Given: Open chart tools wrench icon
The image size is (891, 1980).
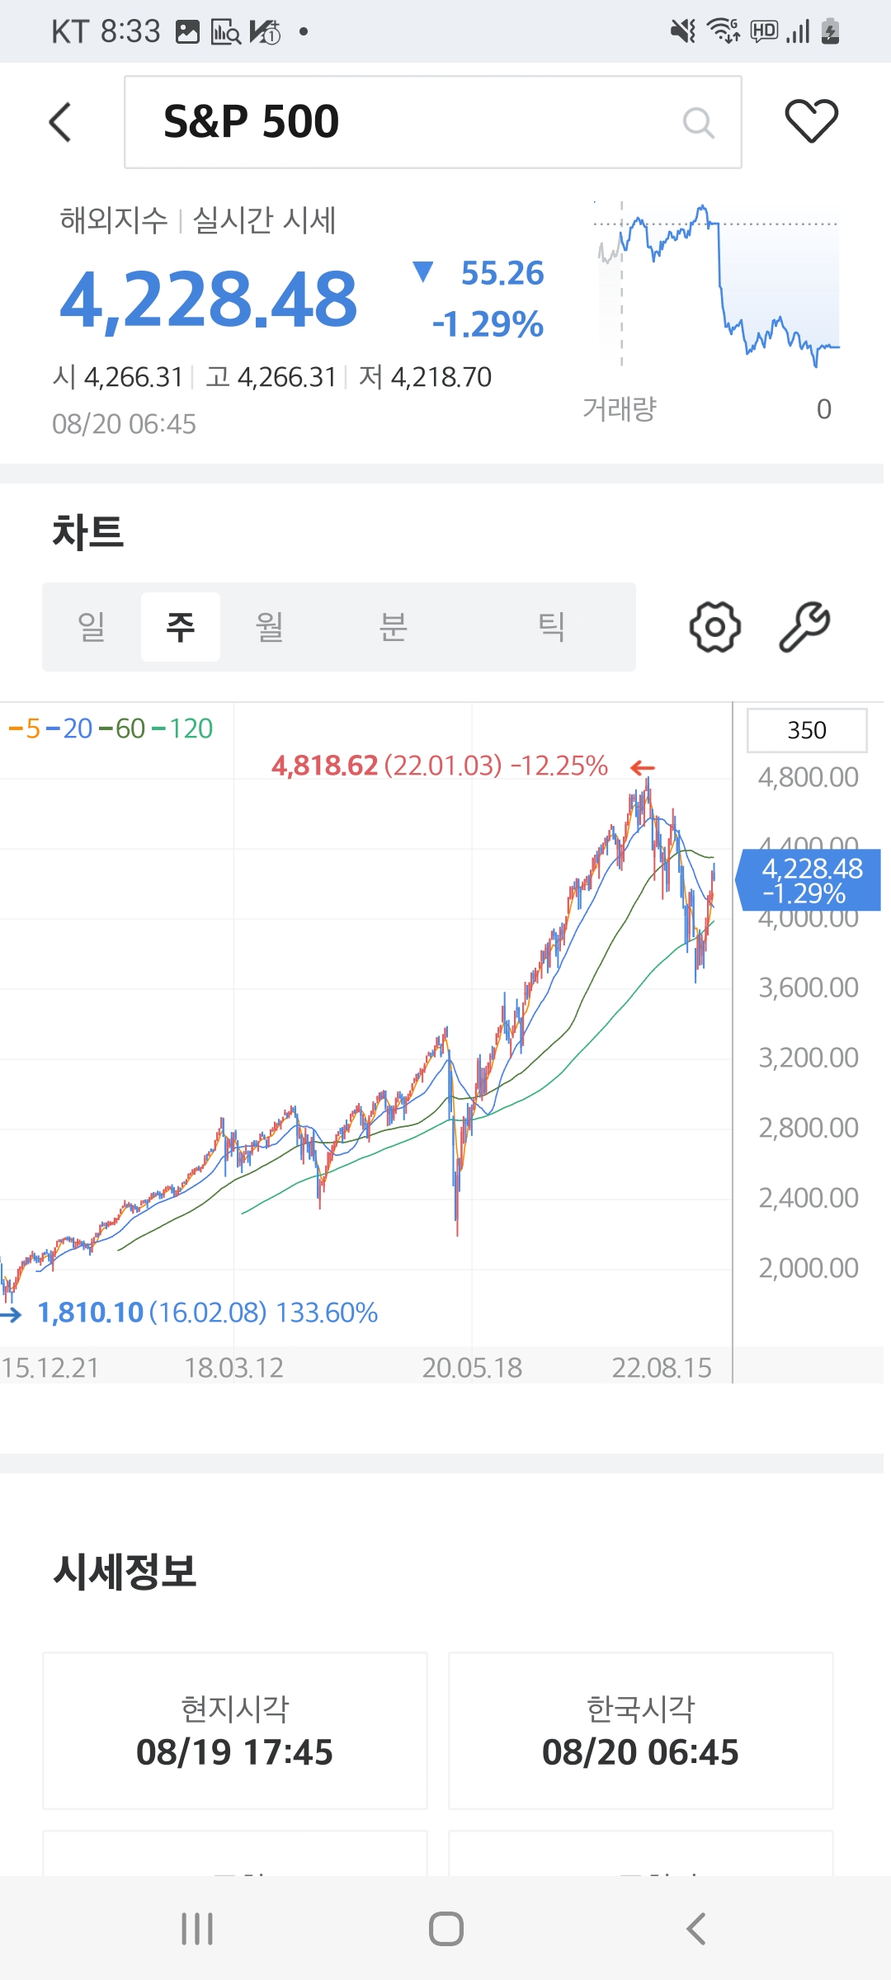Looking at the screenshot, I should click(804, 627).
